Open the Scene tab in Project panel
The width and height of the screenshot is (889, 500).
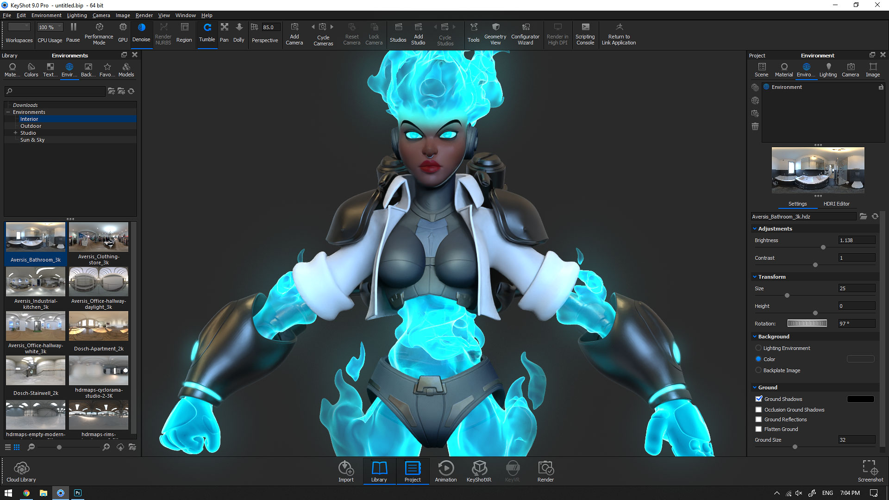(x=762, y=70)
